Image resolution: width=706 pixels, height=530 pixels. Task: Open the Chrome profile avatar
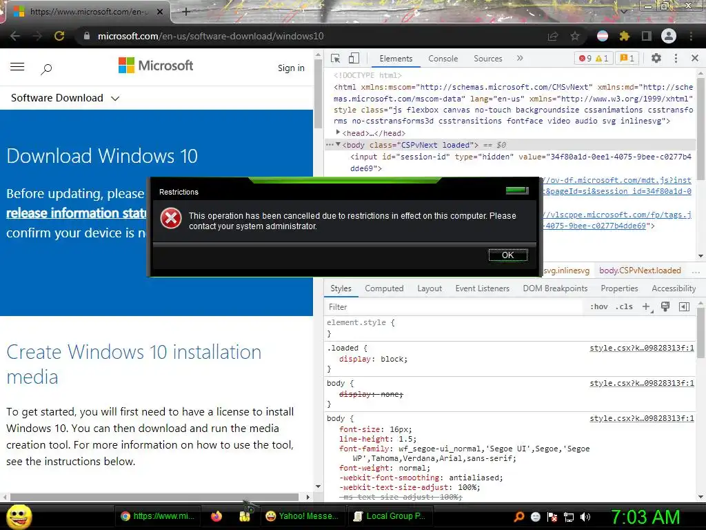669,36
